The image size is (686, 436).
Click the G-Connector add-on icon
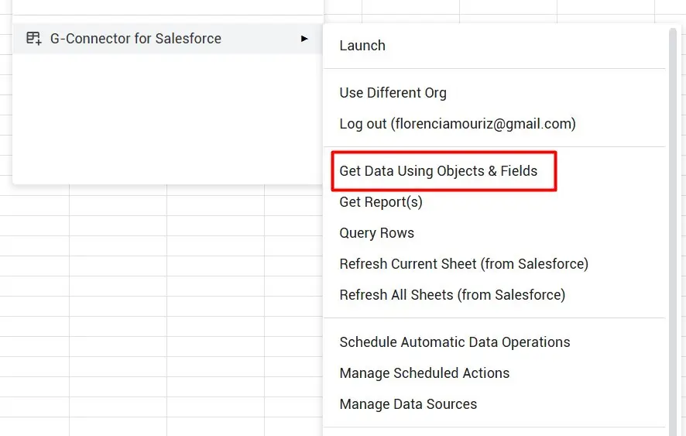[33, 38]
